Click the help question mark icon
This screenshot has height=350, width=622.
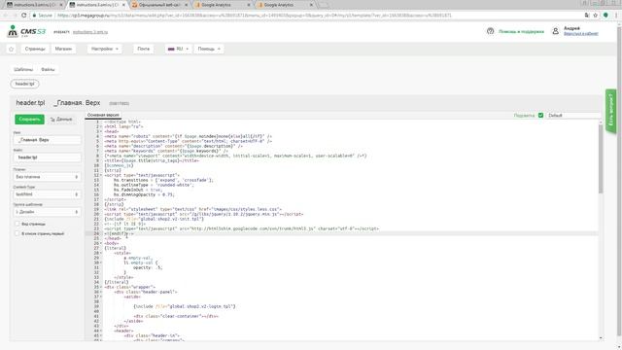(x=490, y=31)
